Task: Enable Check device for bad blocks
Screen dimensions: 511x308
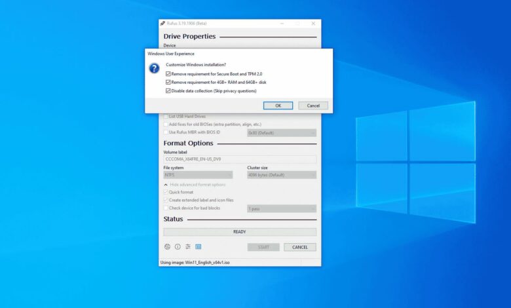Action: click(166, 208)
